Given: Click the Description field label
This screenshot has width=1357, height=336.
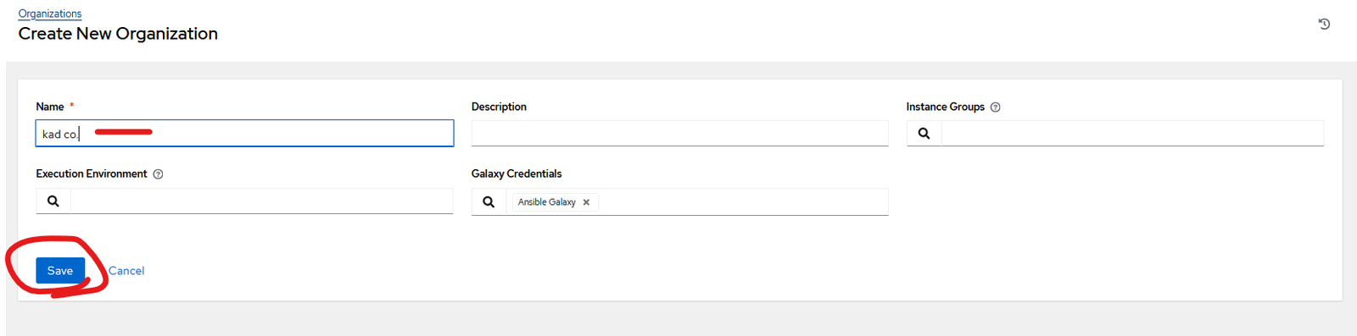Looking at the screenshot, I should [x=499, y=107].
